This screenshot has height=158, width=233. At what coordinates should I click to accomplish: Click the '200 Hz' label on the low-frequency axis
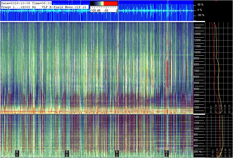click(x=198, y=152)
